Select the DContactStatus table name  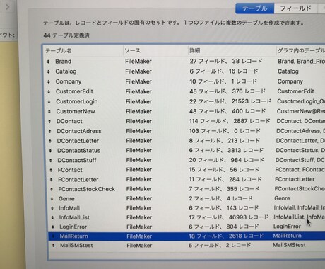(78, 151)
